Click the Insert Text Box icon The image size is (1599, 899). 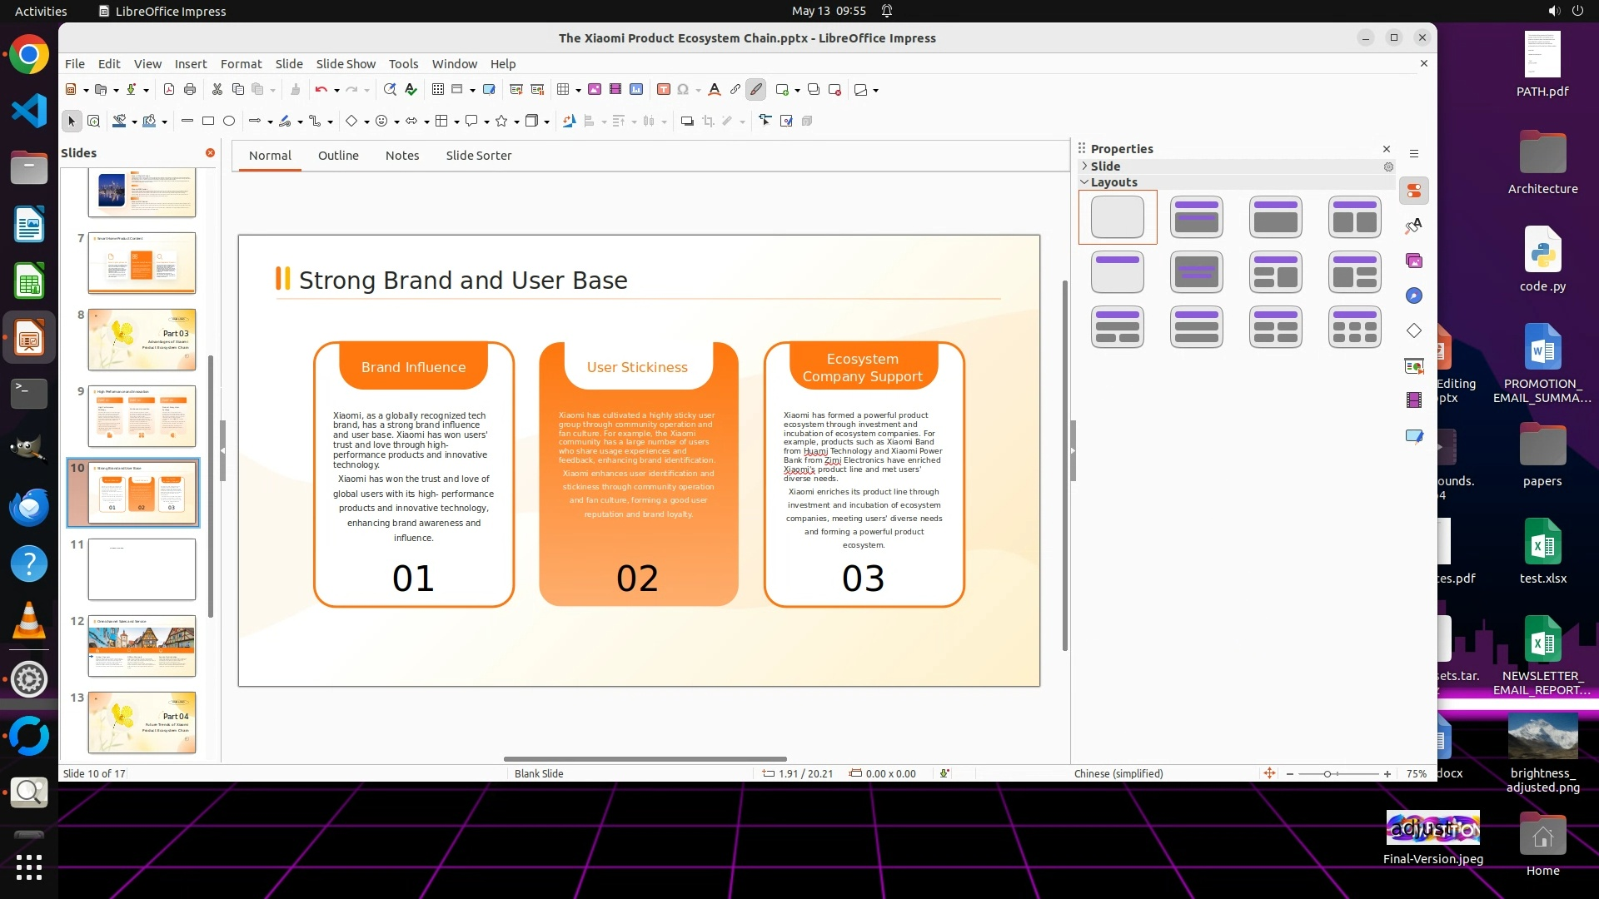pos(664,90)
